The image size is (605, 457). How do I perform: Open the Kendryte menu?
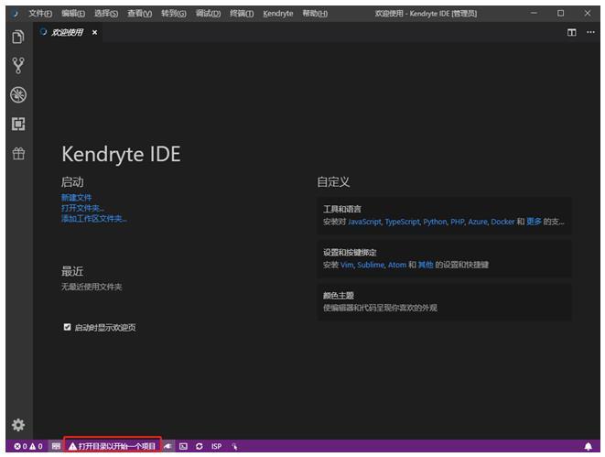pos(278,14)
